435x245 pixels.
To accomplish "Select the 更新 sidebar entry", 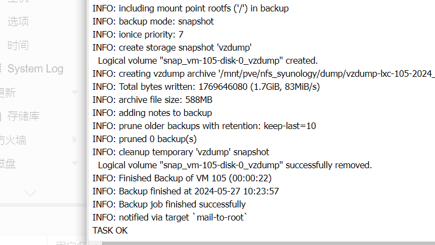I will (x=8, y=93).
